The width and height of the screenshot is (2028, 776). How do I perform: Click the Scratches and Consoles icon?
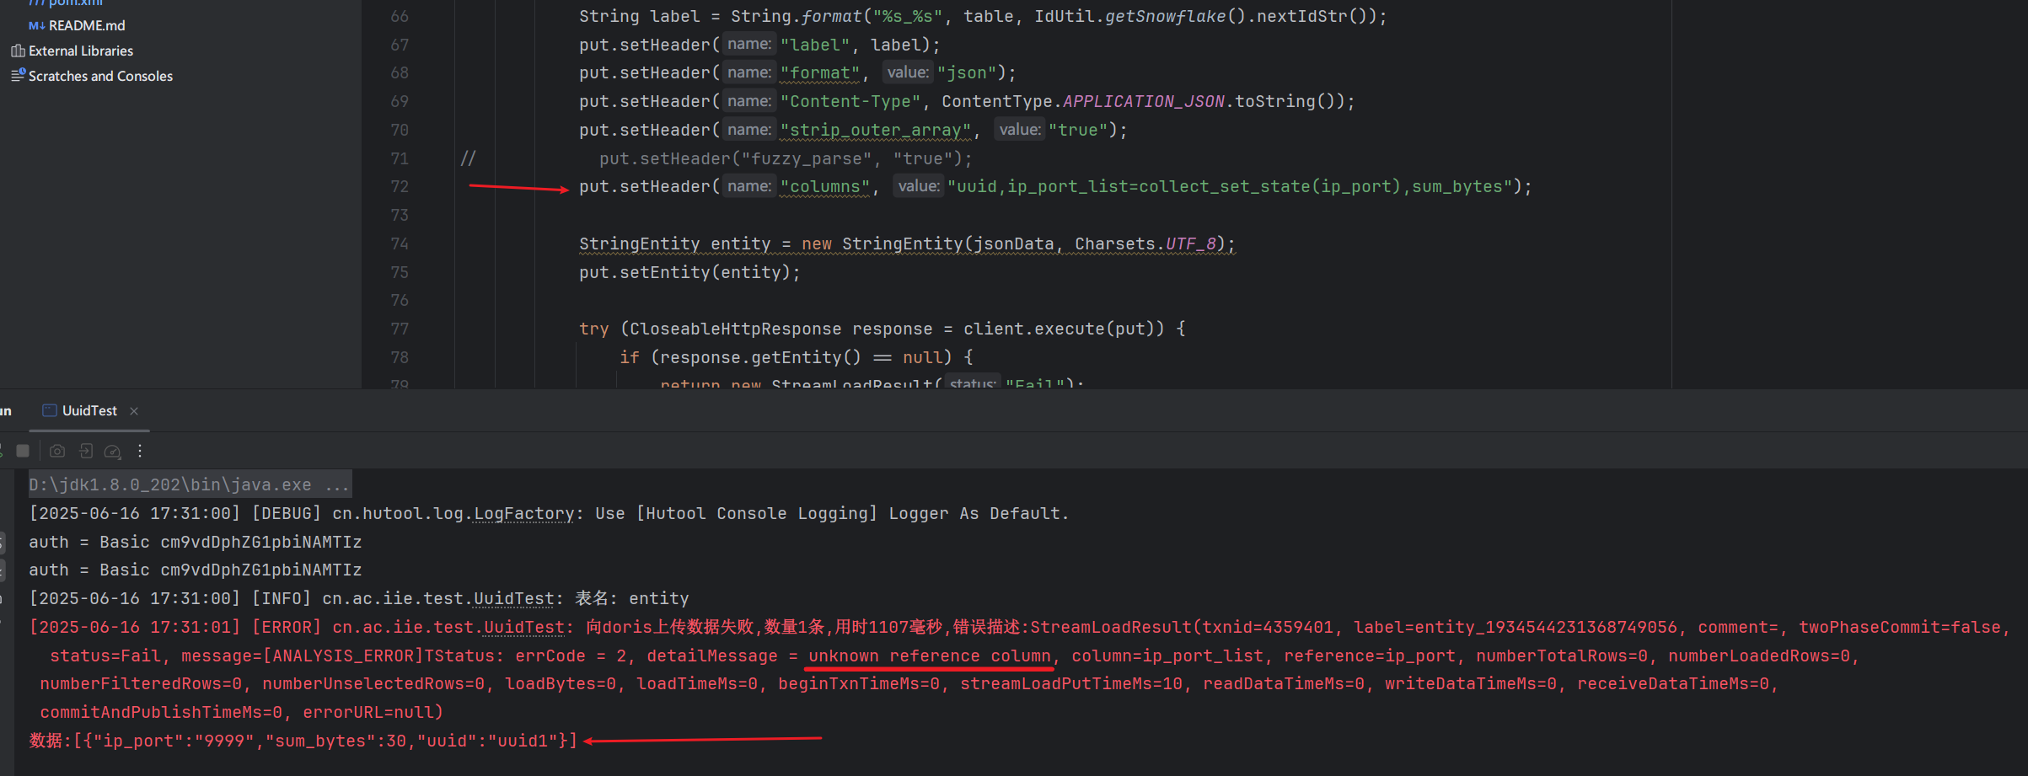coord(18,75)
